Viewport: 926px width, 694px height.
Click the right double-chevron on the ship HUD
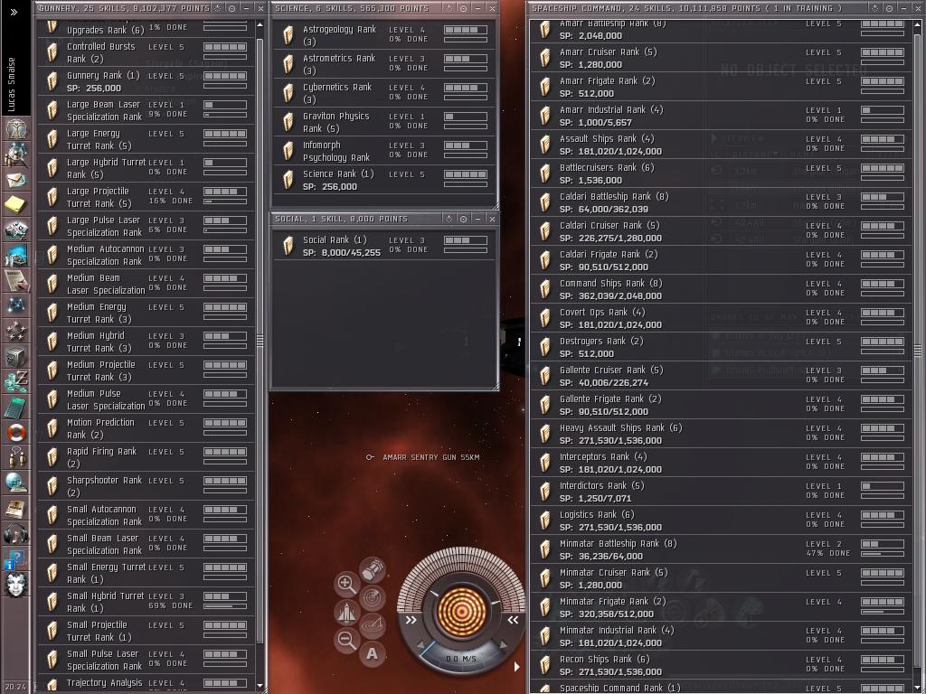[x=513, y=620]
